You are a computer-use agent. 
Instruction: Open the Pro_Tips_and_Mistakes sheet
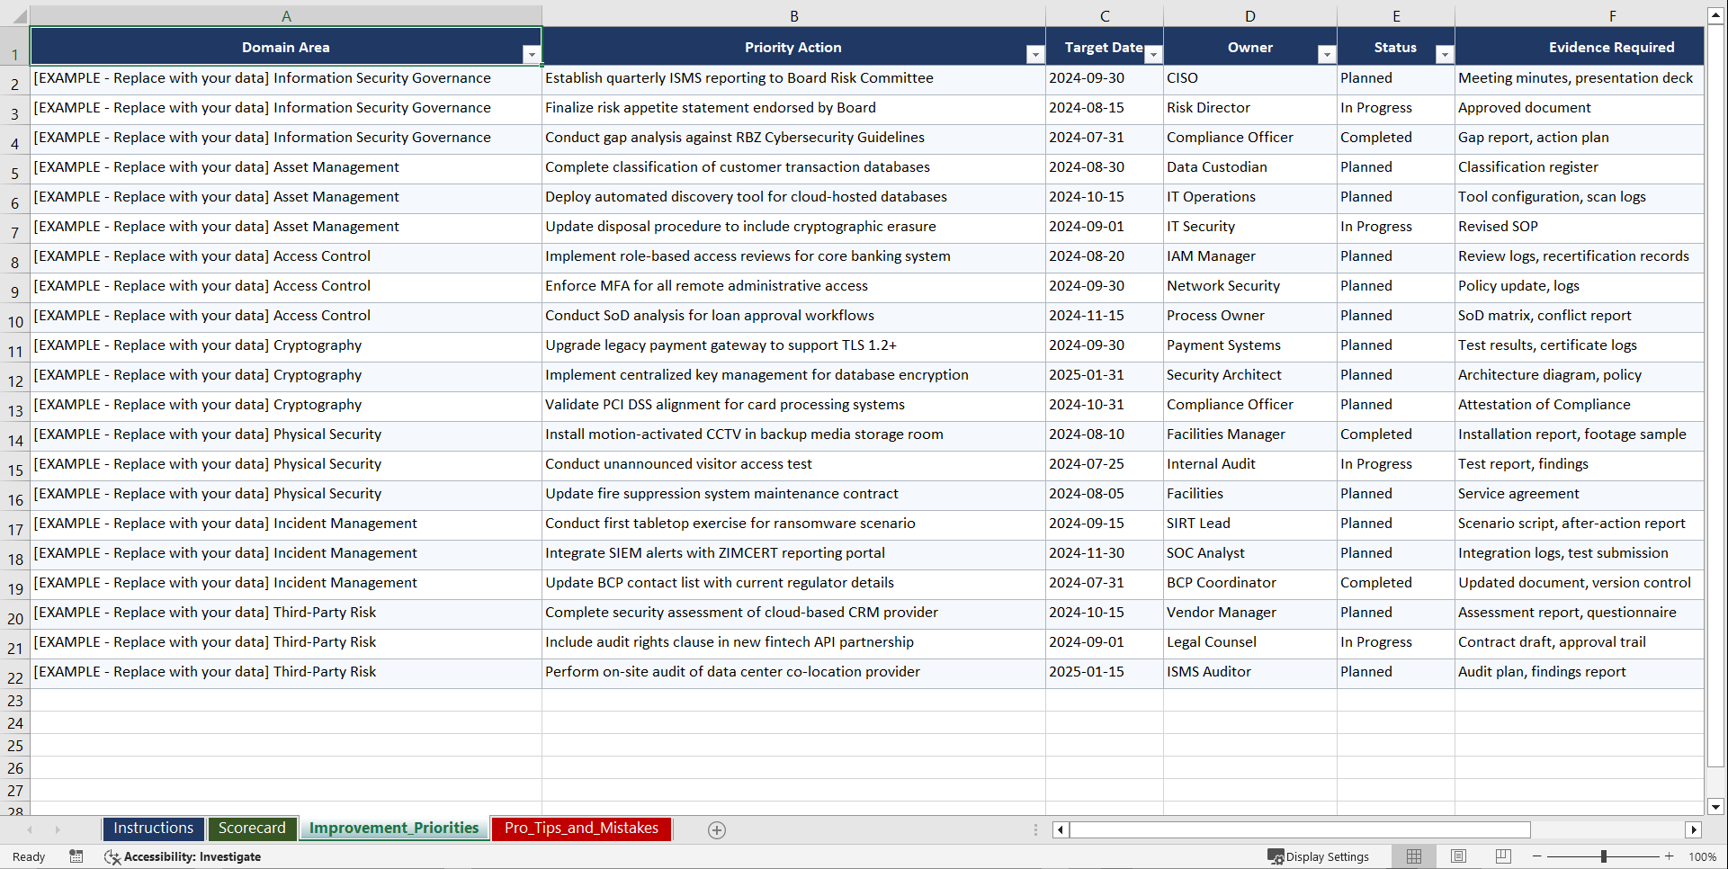coord(580,829)
